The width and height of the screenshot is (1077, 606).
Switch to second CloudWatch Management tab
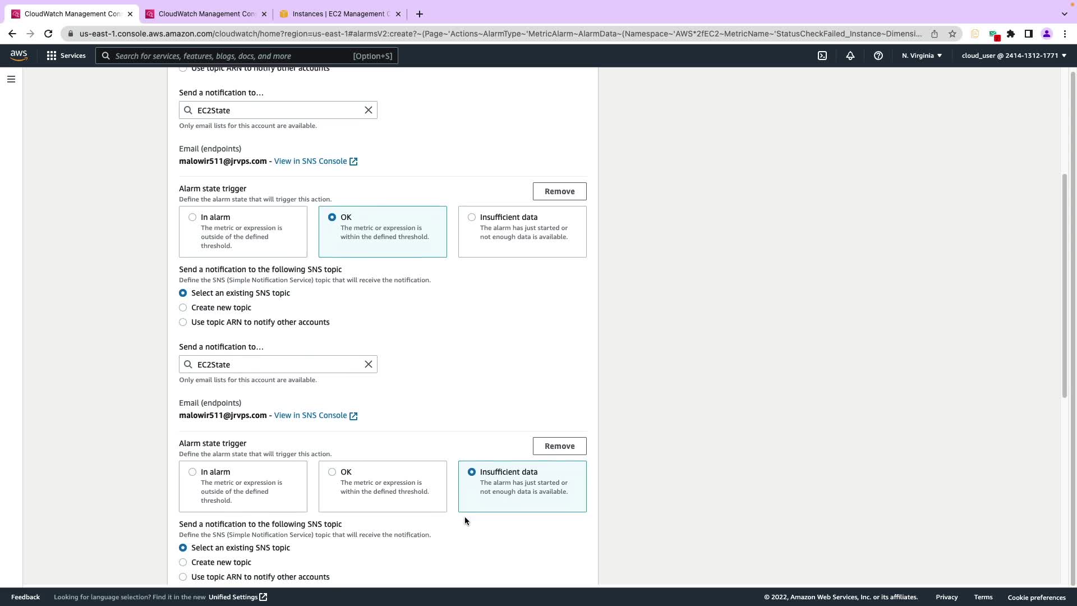[x=206, y=13]
